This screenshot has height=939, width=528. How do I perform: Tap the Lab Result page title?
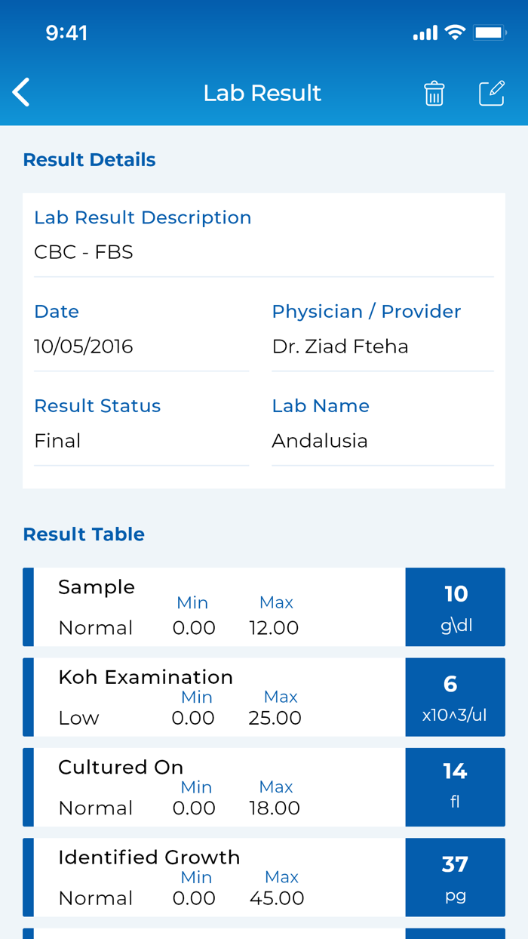pyautogui.click(x=262, y=93)
